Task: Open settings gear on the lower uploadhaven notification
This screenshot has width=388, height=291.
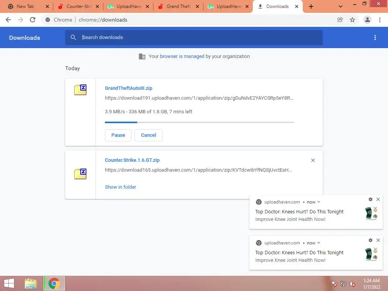Action: [x=371, y=240]
